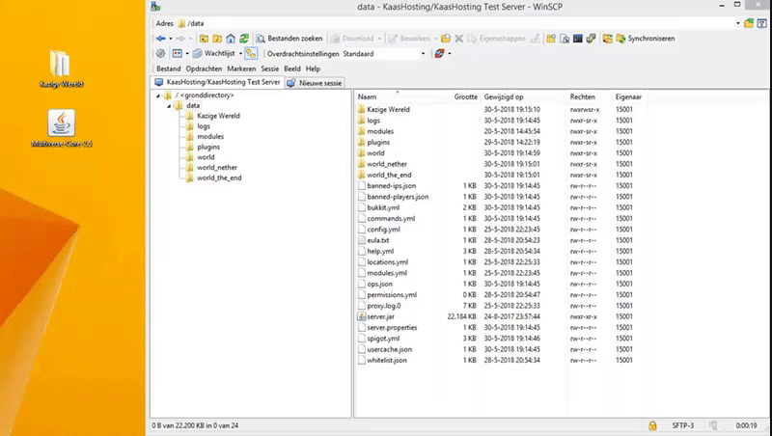Collapse the root gronddirectory node
Image resolution: width=772 pixels, height=436 pixels.
(x=158, y=95)
